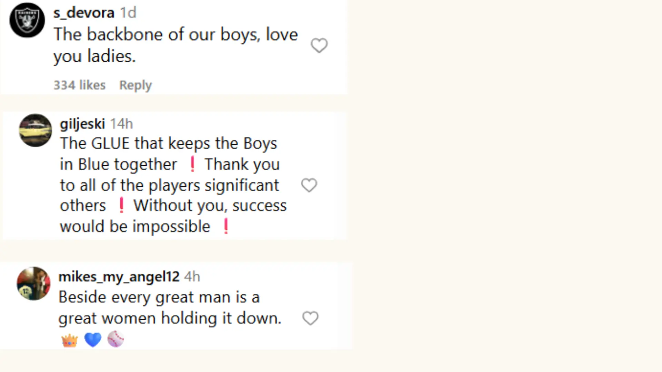Screen dimensions: 662x372
Task: Click the Raiders logo profile picture
Action: [27, 20]
